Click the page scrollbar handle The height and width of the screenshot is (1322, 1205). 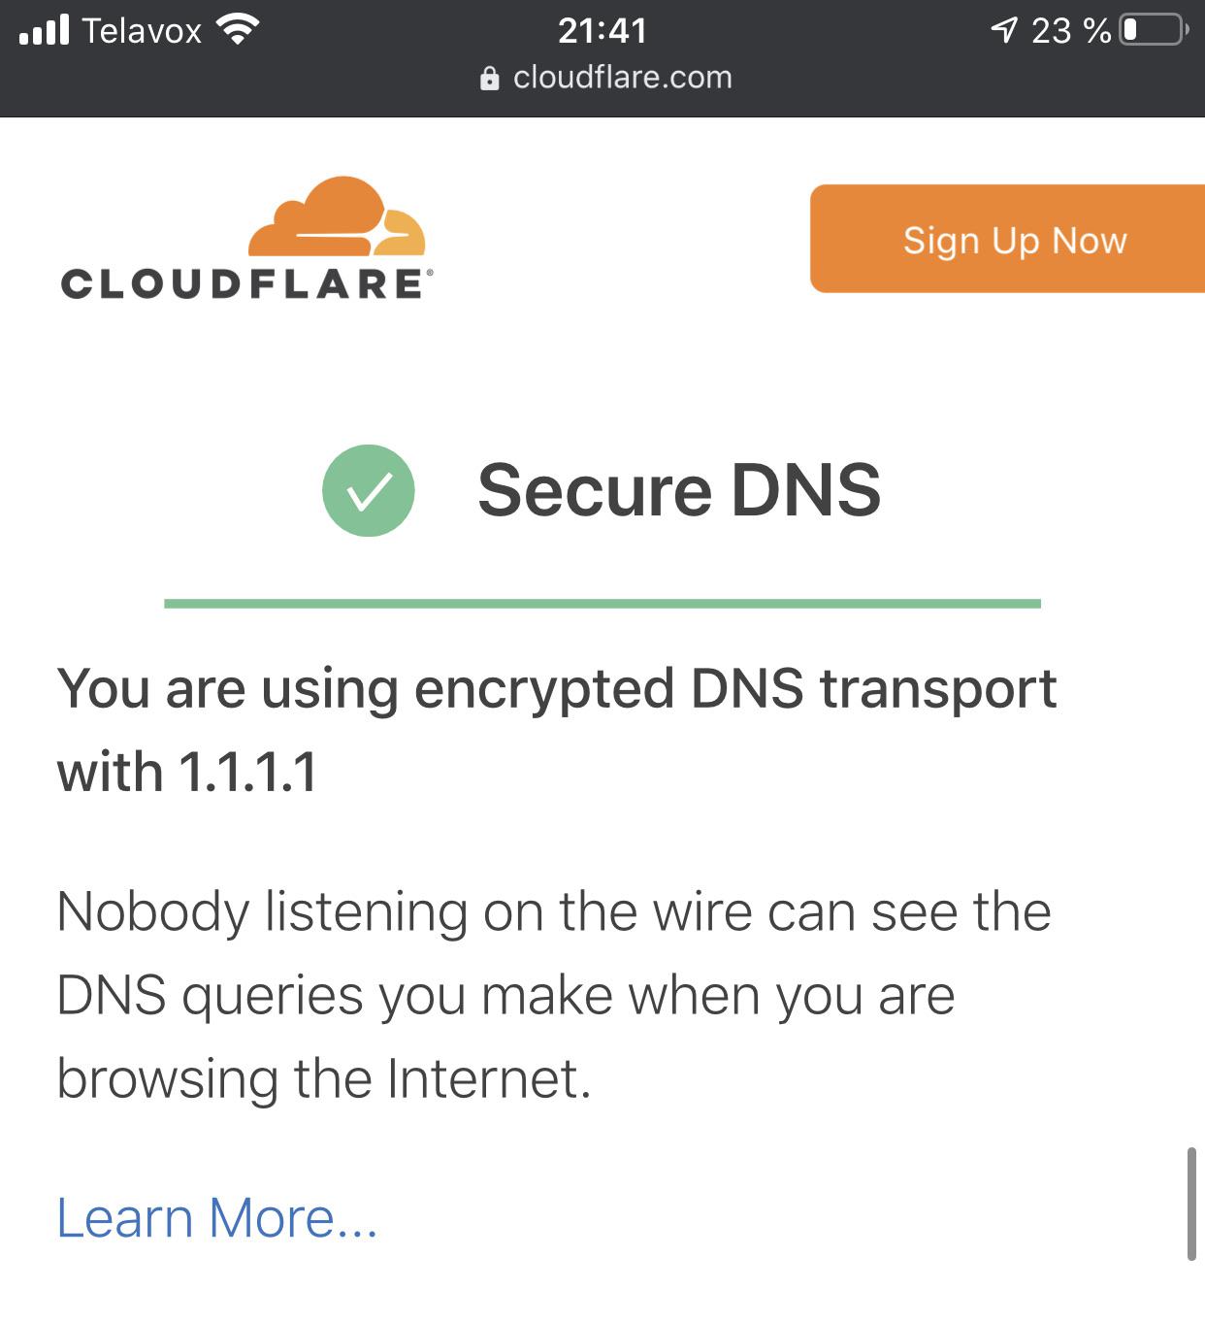(1191, 1204)
